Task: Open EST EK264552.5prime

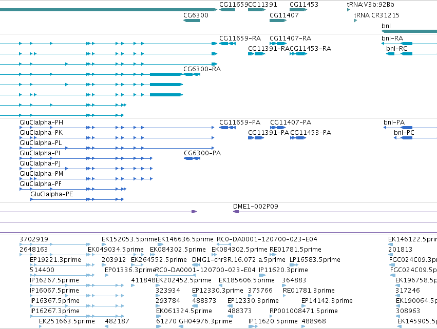Action: 159,260
